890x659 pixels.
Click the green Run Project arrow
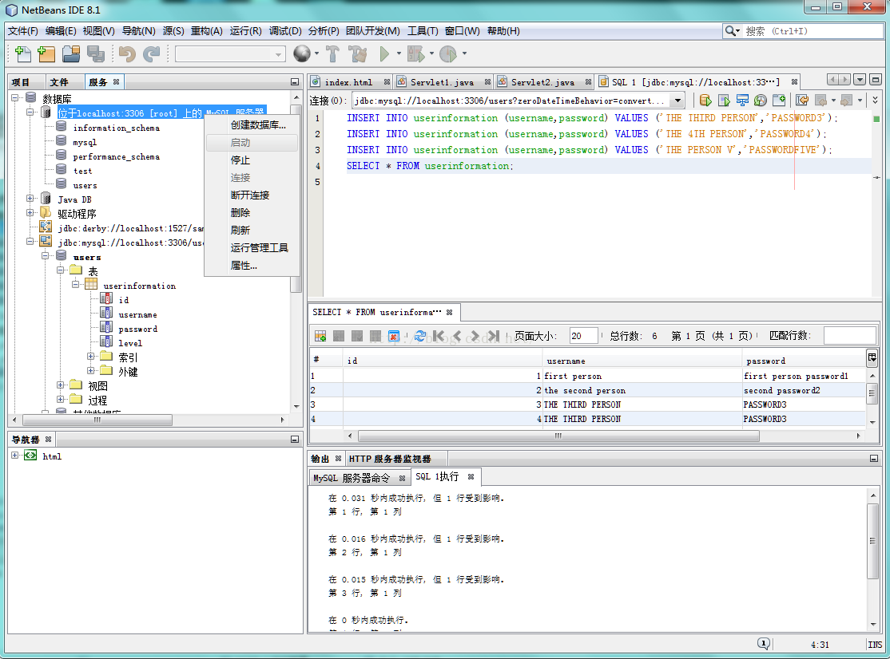point(384,53)
